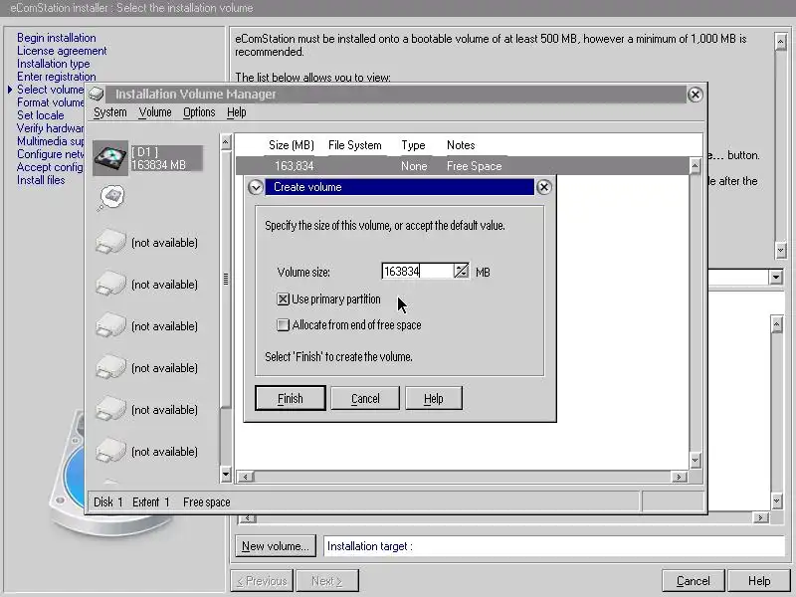Viewport: 796px width, 597px height.
Task: Click the Installation Volume Manager title icon
Action: 96,94
